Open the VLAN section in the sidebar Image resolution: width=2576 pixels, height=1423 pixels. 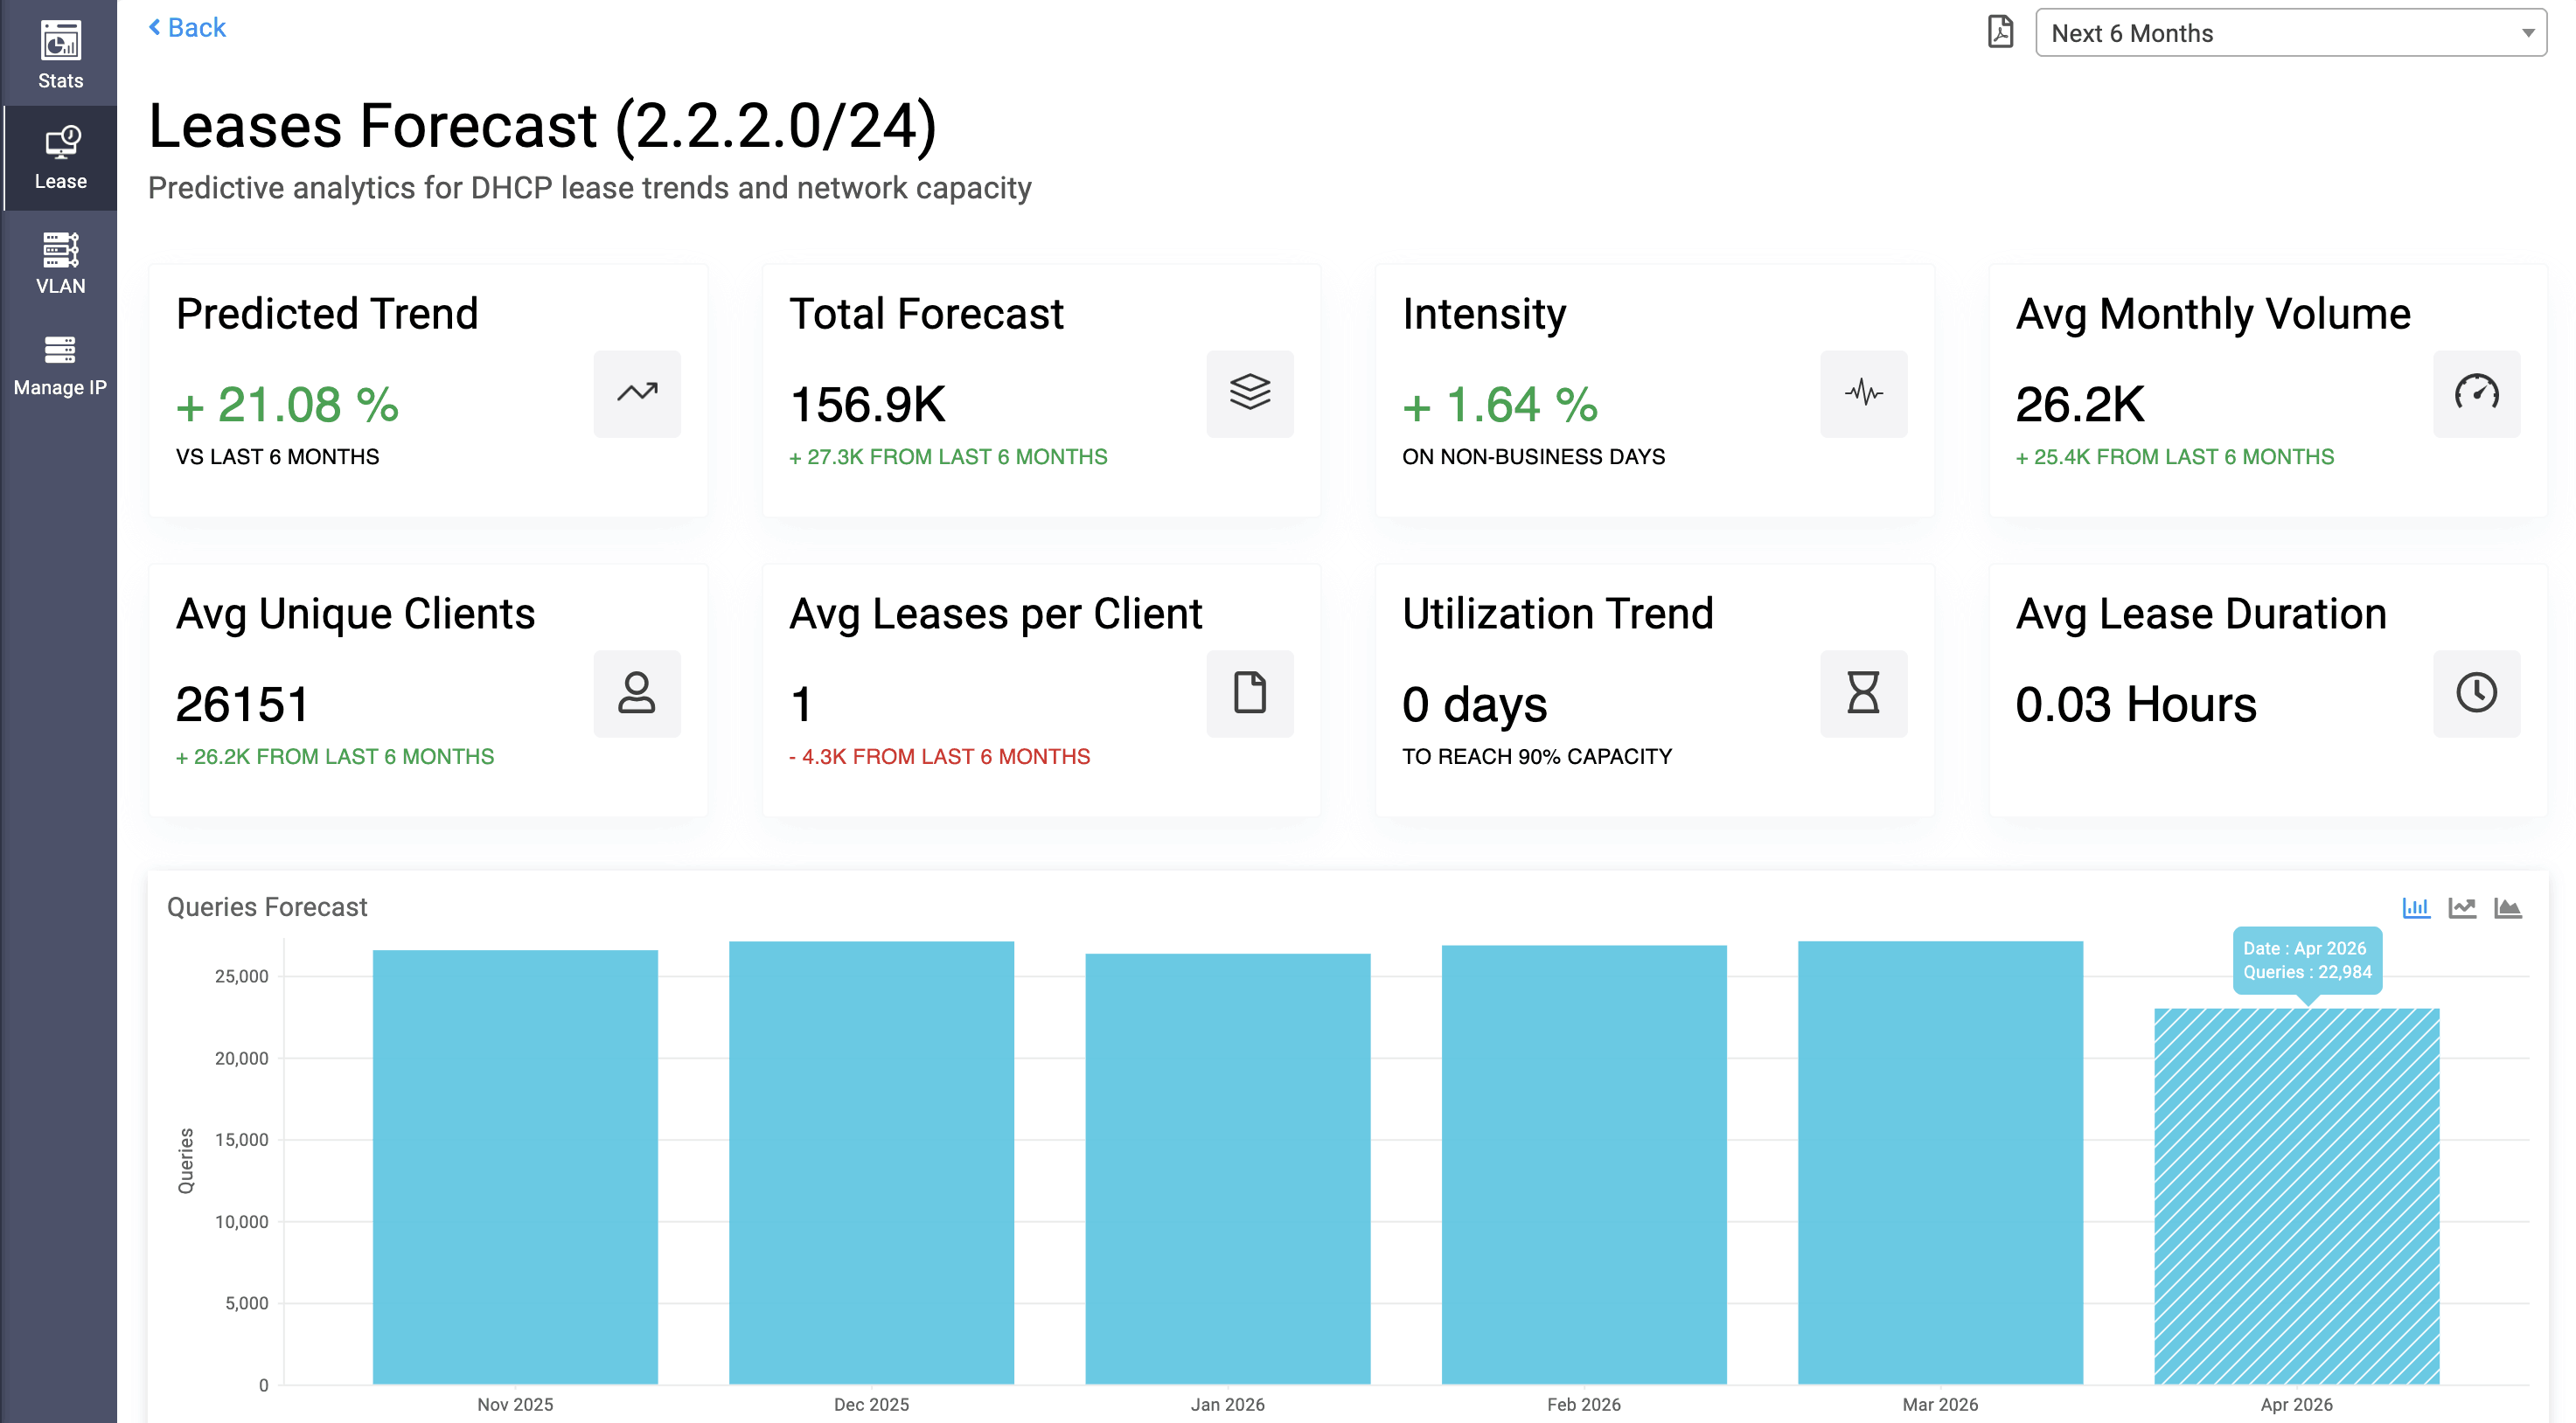pos(60,263)
